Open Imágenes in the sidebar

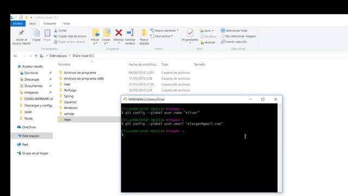pyautogui.click(x=32, y=92)
